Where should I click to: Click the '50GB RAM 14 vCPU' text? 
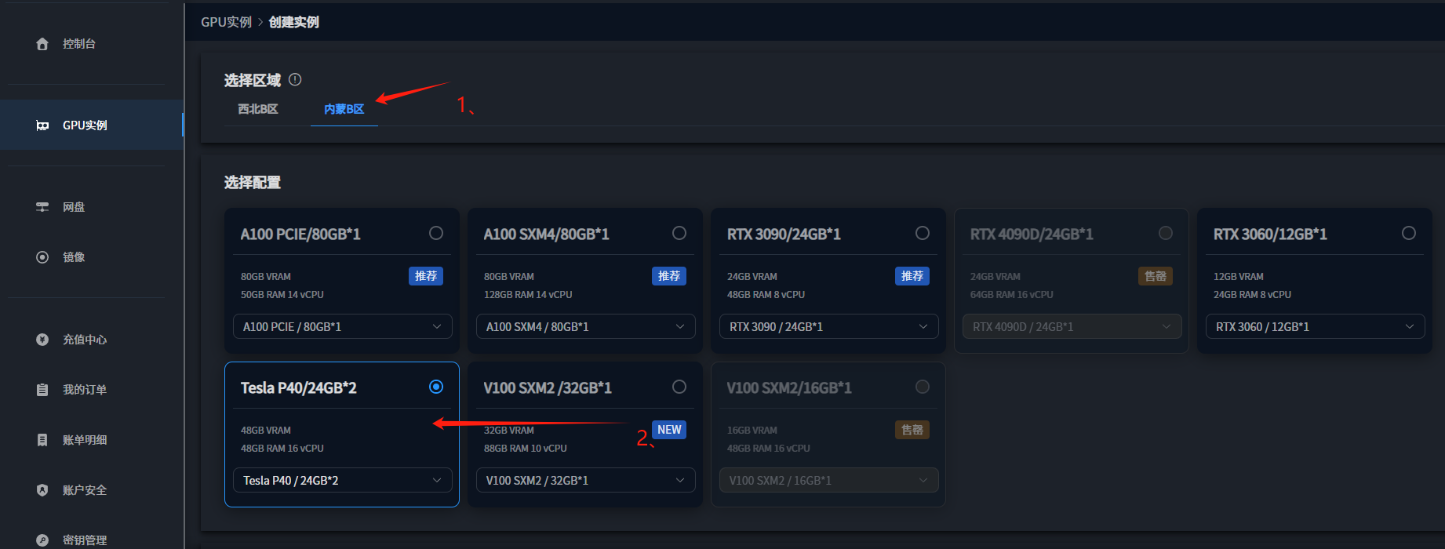(x=282, y=295)
